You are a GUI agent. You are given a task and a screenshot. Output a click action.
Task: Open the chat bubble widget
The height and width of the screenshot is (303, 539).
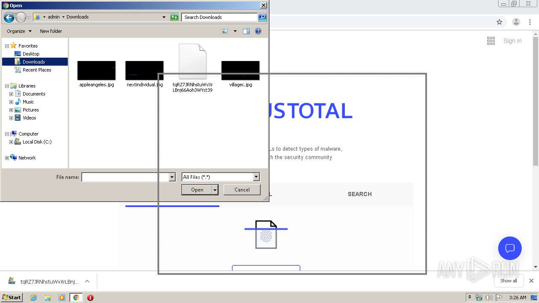tap(510, 248)
